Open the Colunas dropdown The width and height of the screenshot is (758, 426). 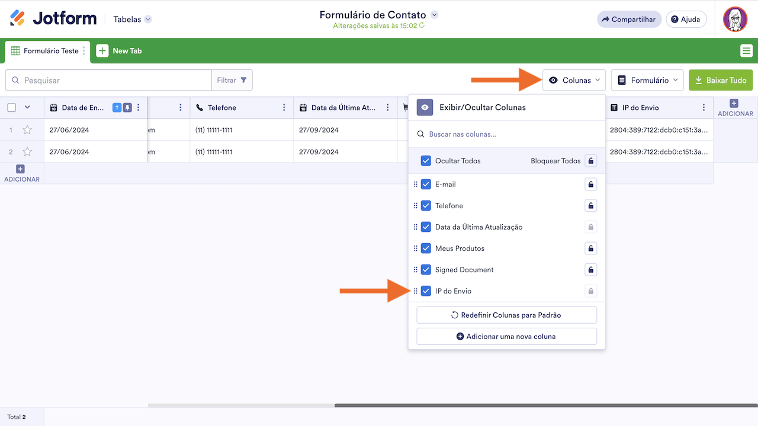574,80
